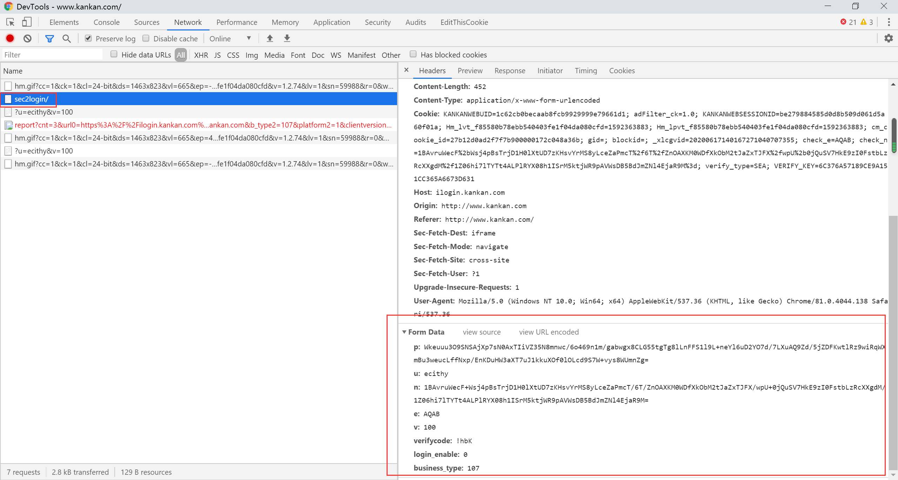Viewport: 898px width, 480px height.
Task: Switch to the Console tab
Action: coord(106,22)
